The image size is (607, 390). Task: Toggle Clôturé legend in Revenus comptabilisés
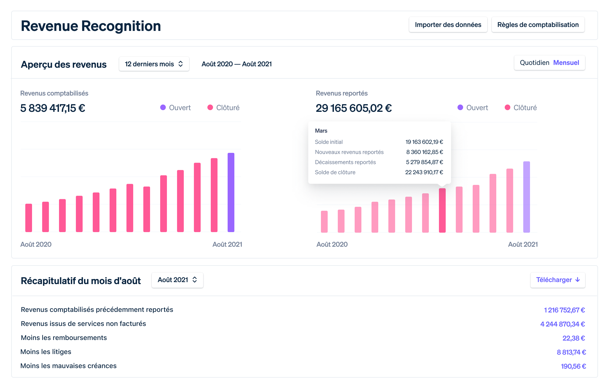(223, 108)
